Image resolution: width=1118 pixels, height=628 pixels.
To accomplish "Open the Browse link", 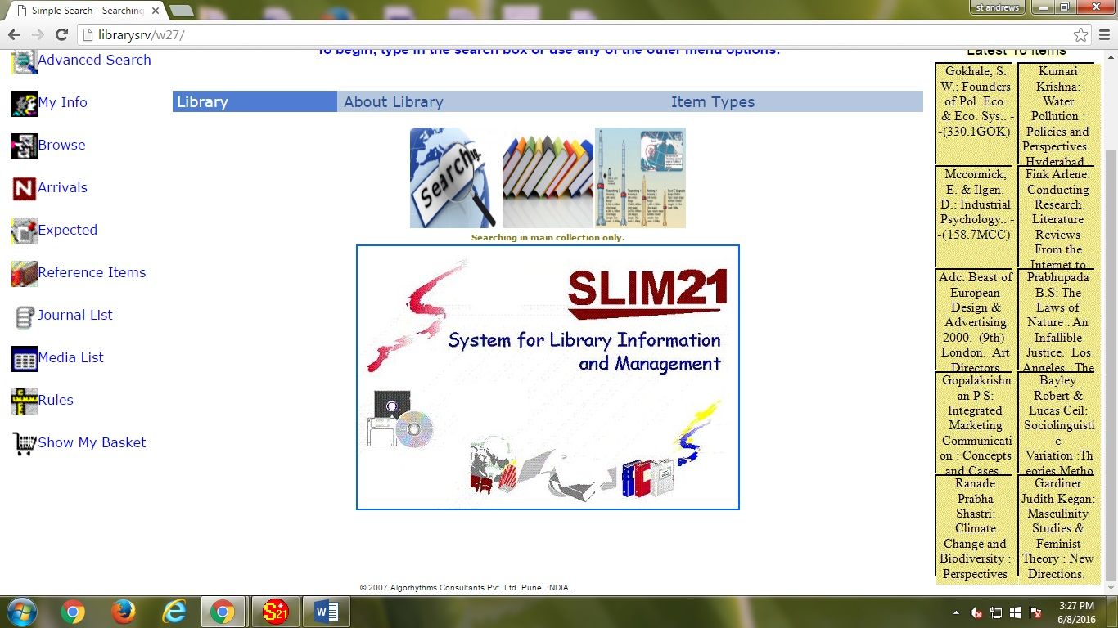I will click(x=61, y=145).
